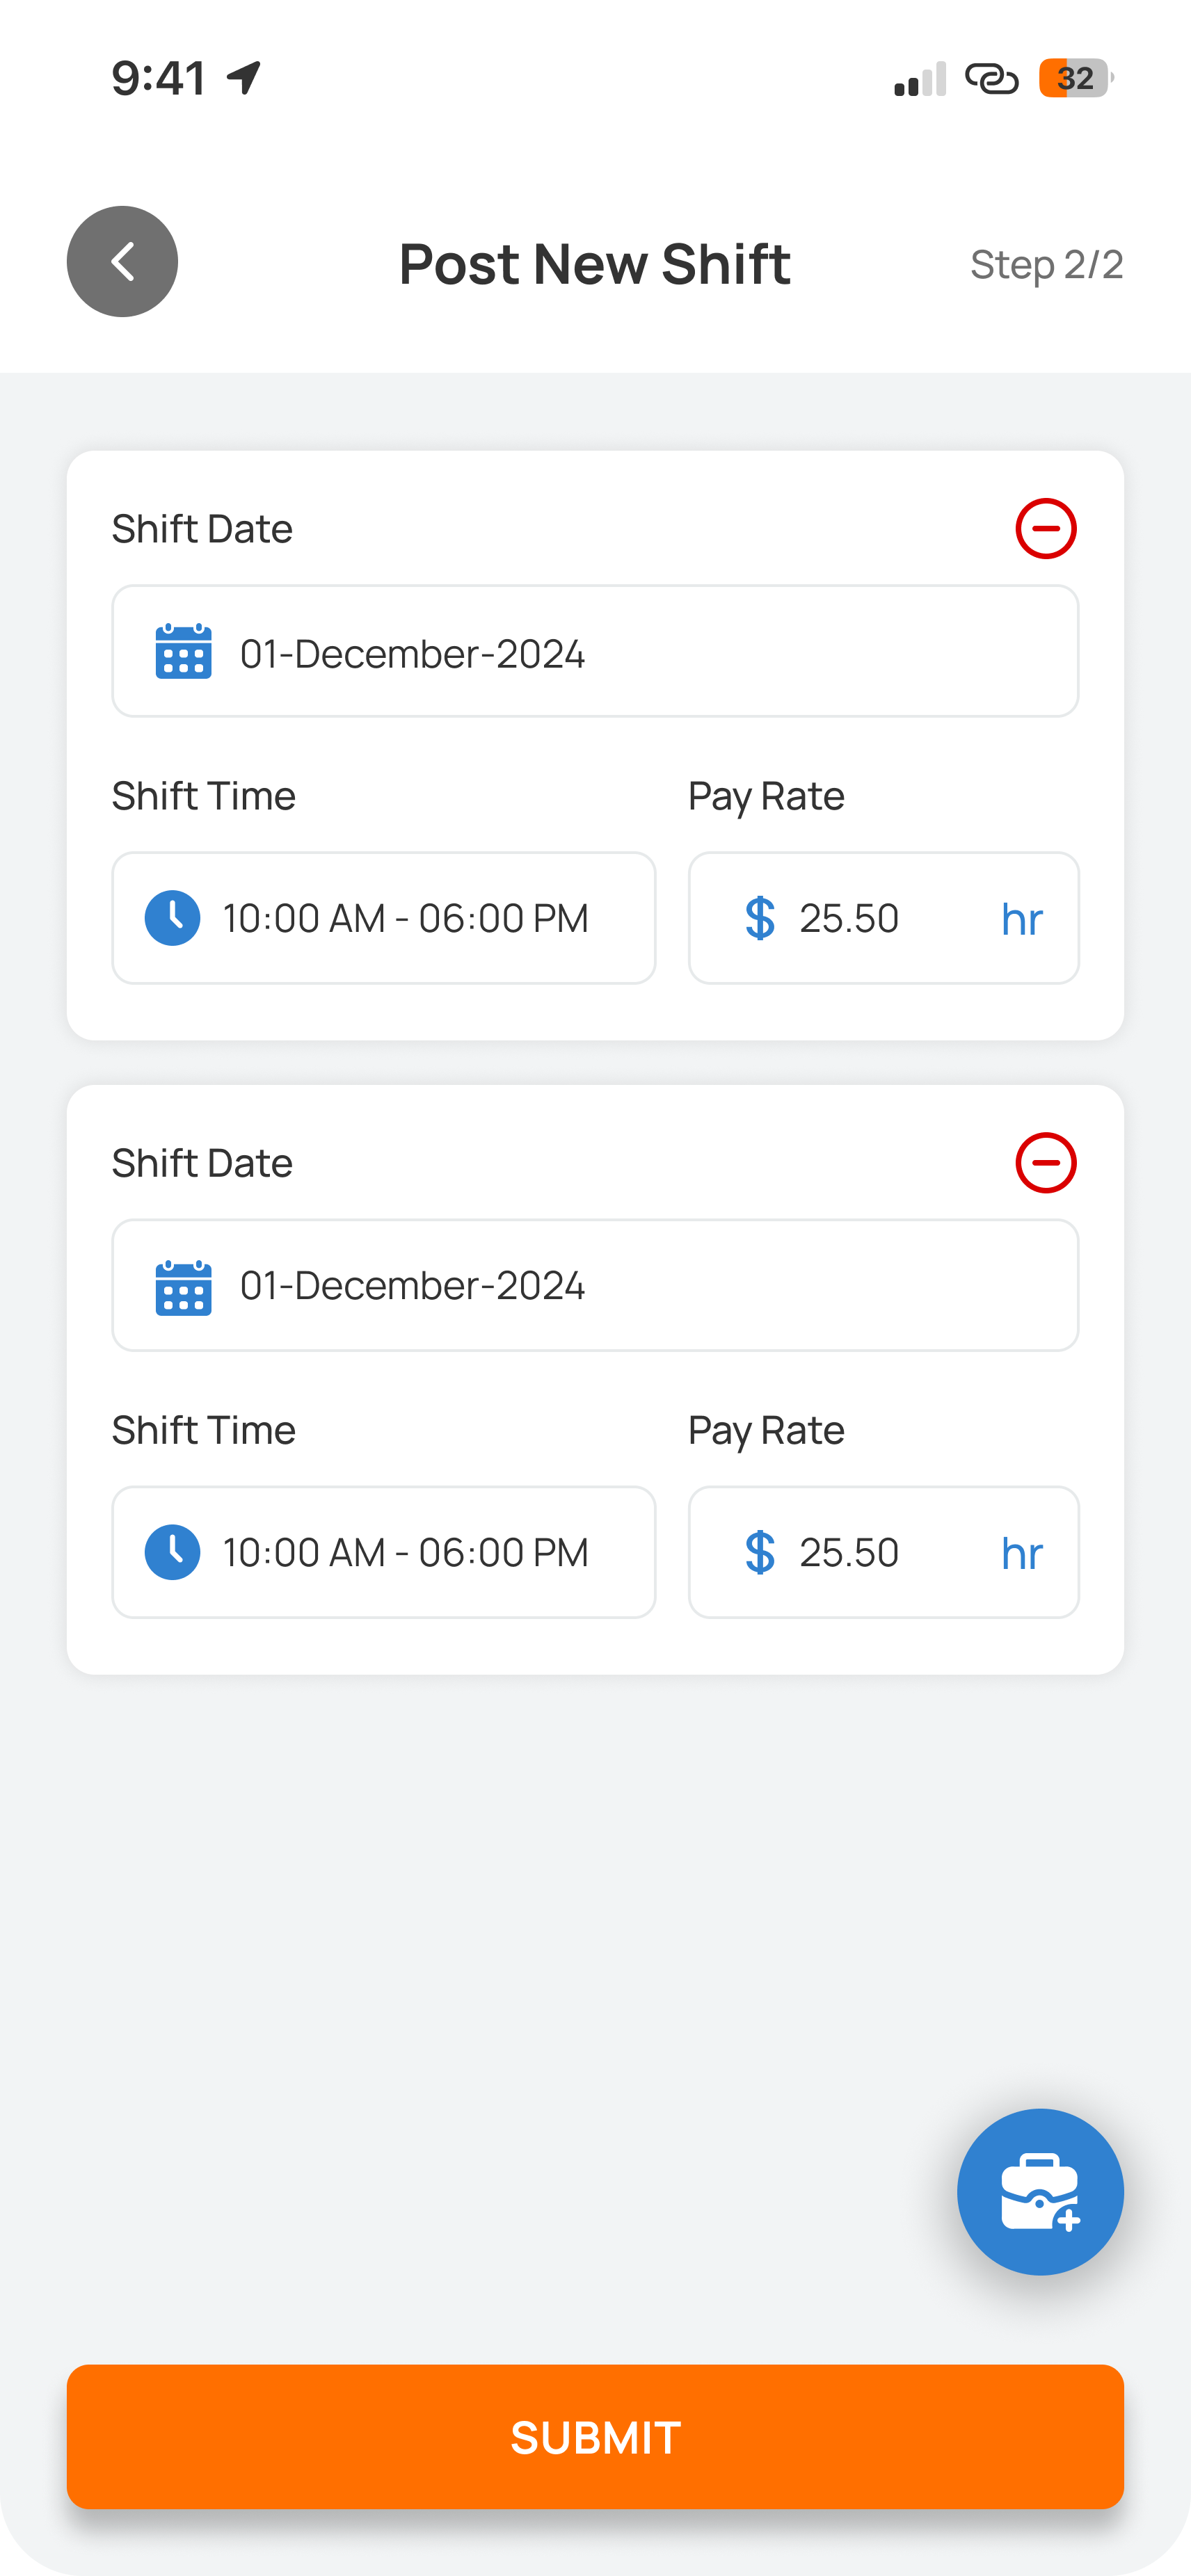Edit second pay rate value 25.50
The image size is (1191, 2576).
tap(849, 1552)
